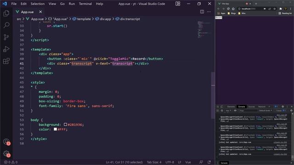
Task: Open console settings gear beside issues
Action: pyautogui.click(x=291, y=110)
